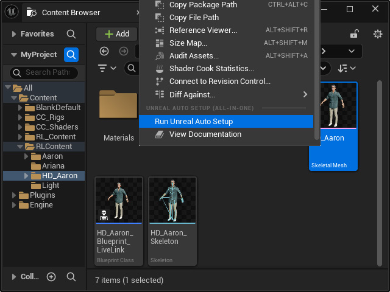Click the context menu scrollbar

point(317,69)
